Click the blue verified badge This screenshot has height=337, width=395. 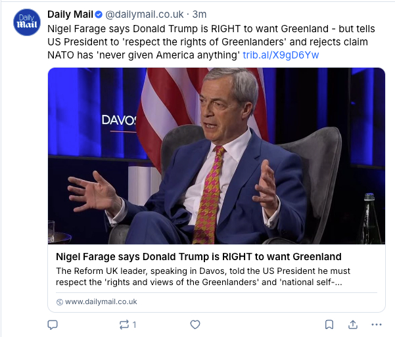click(x=98, y=14)
